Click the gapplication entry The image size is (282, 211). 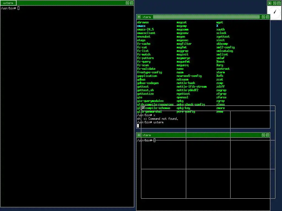pyautogui.click(x=147, y=76)
